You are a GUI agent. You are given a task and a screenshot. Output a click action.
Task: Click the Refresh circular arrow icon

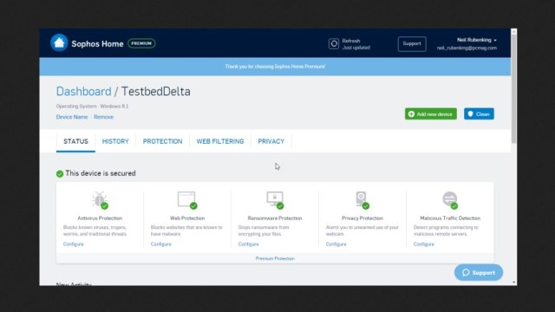pyautogui.click(x=333, y=44)
